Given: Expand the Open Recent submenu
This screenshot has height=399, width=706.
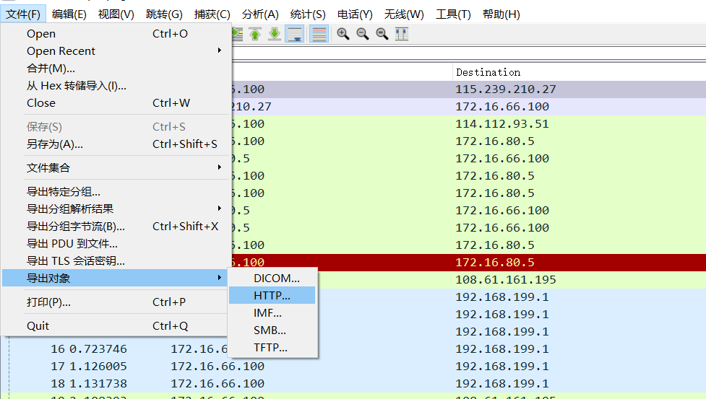Looking at the screenshot, I should (116, 51).
